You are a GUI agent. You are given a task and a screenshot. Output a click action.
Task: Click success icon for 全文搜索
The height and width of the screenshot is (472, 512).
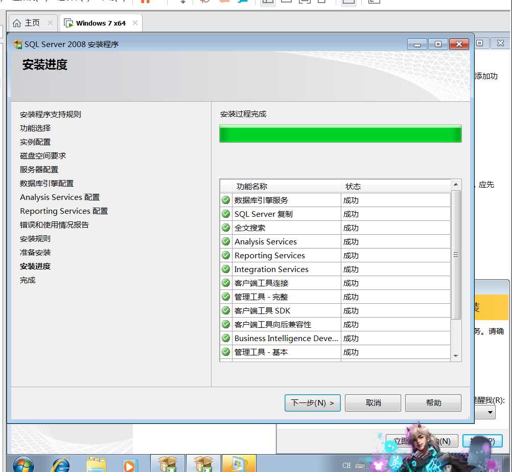coord(226,228)
